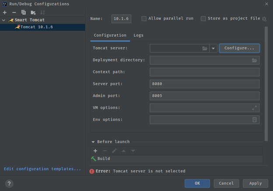
Task: Switch to the Logs tab
Action: click(138, 35)
